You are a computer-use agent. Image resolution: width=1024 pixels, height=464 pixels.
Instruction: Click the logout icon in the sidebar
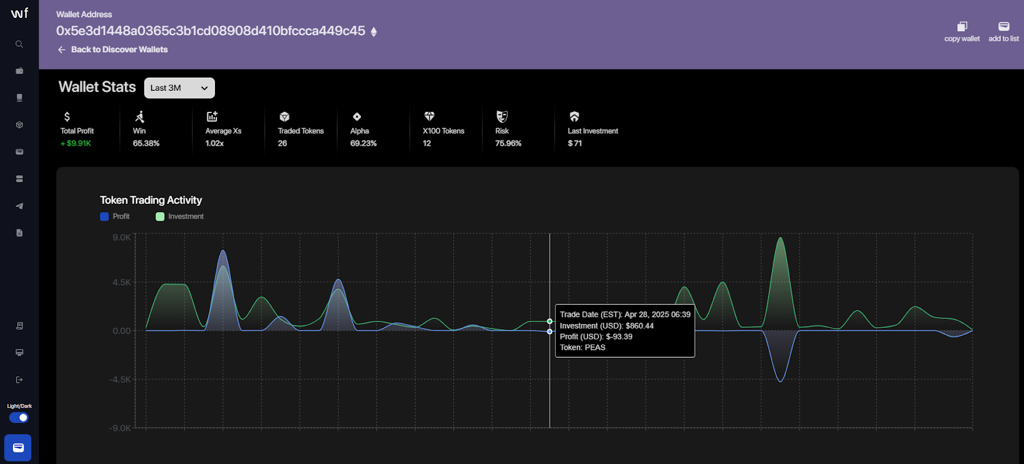(19, 380)
